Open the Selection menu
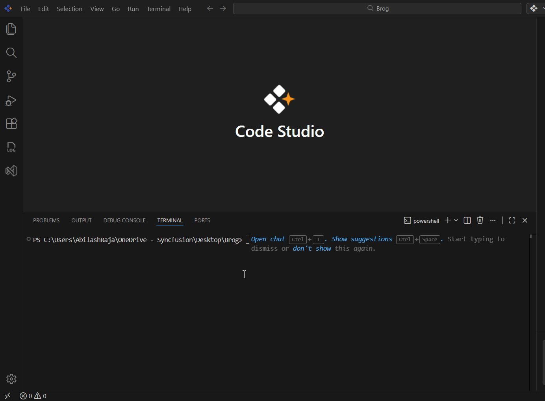The height and width of the screenshot is (401, 545). coord(69,9)
